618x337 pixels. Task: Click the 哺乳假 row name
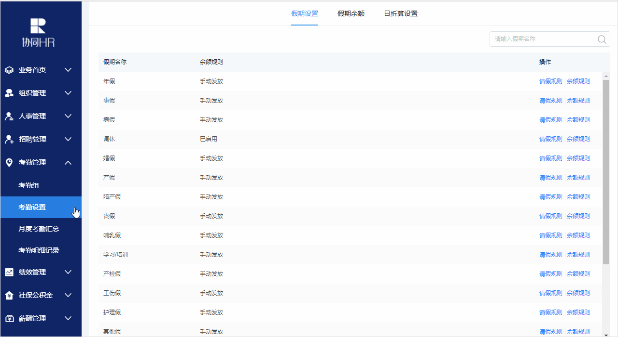[x=112, y=235]
